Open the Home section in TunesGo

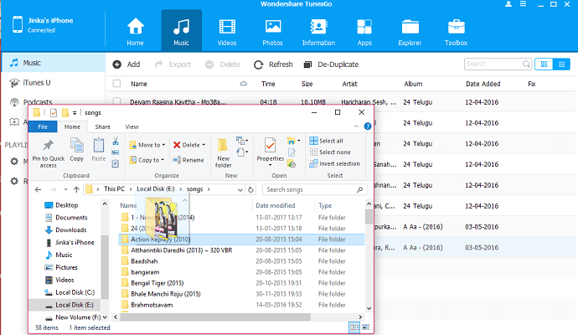click(x=135, y=30)
